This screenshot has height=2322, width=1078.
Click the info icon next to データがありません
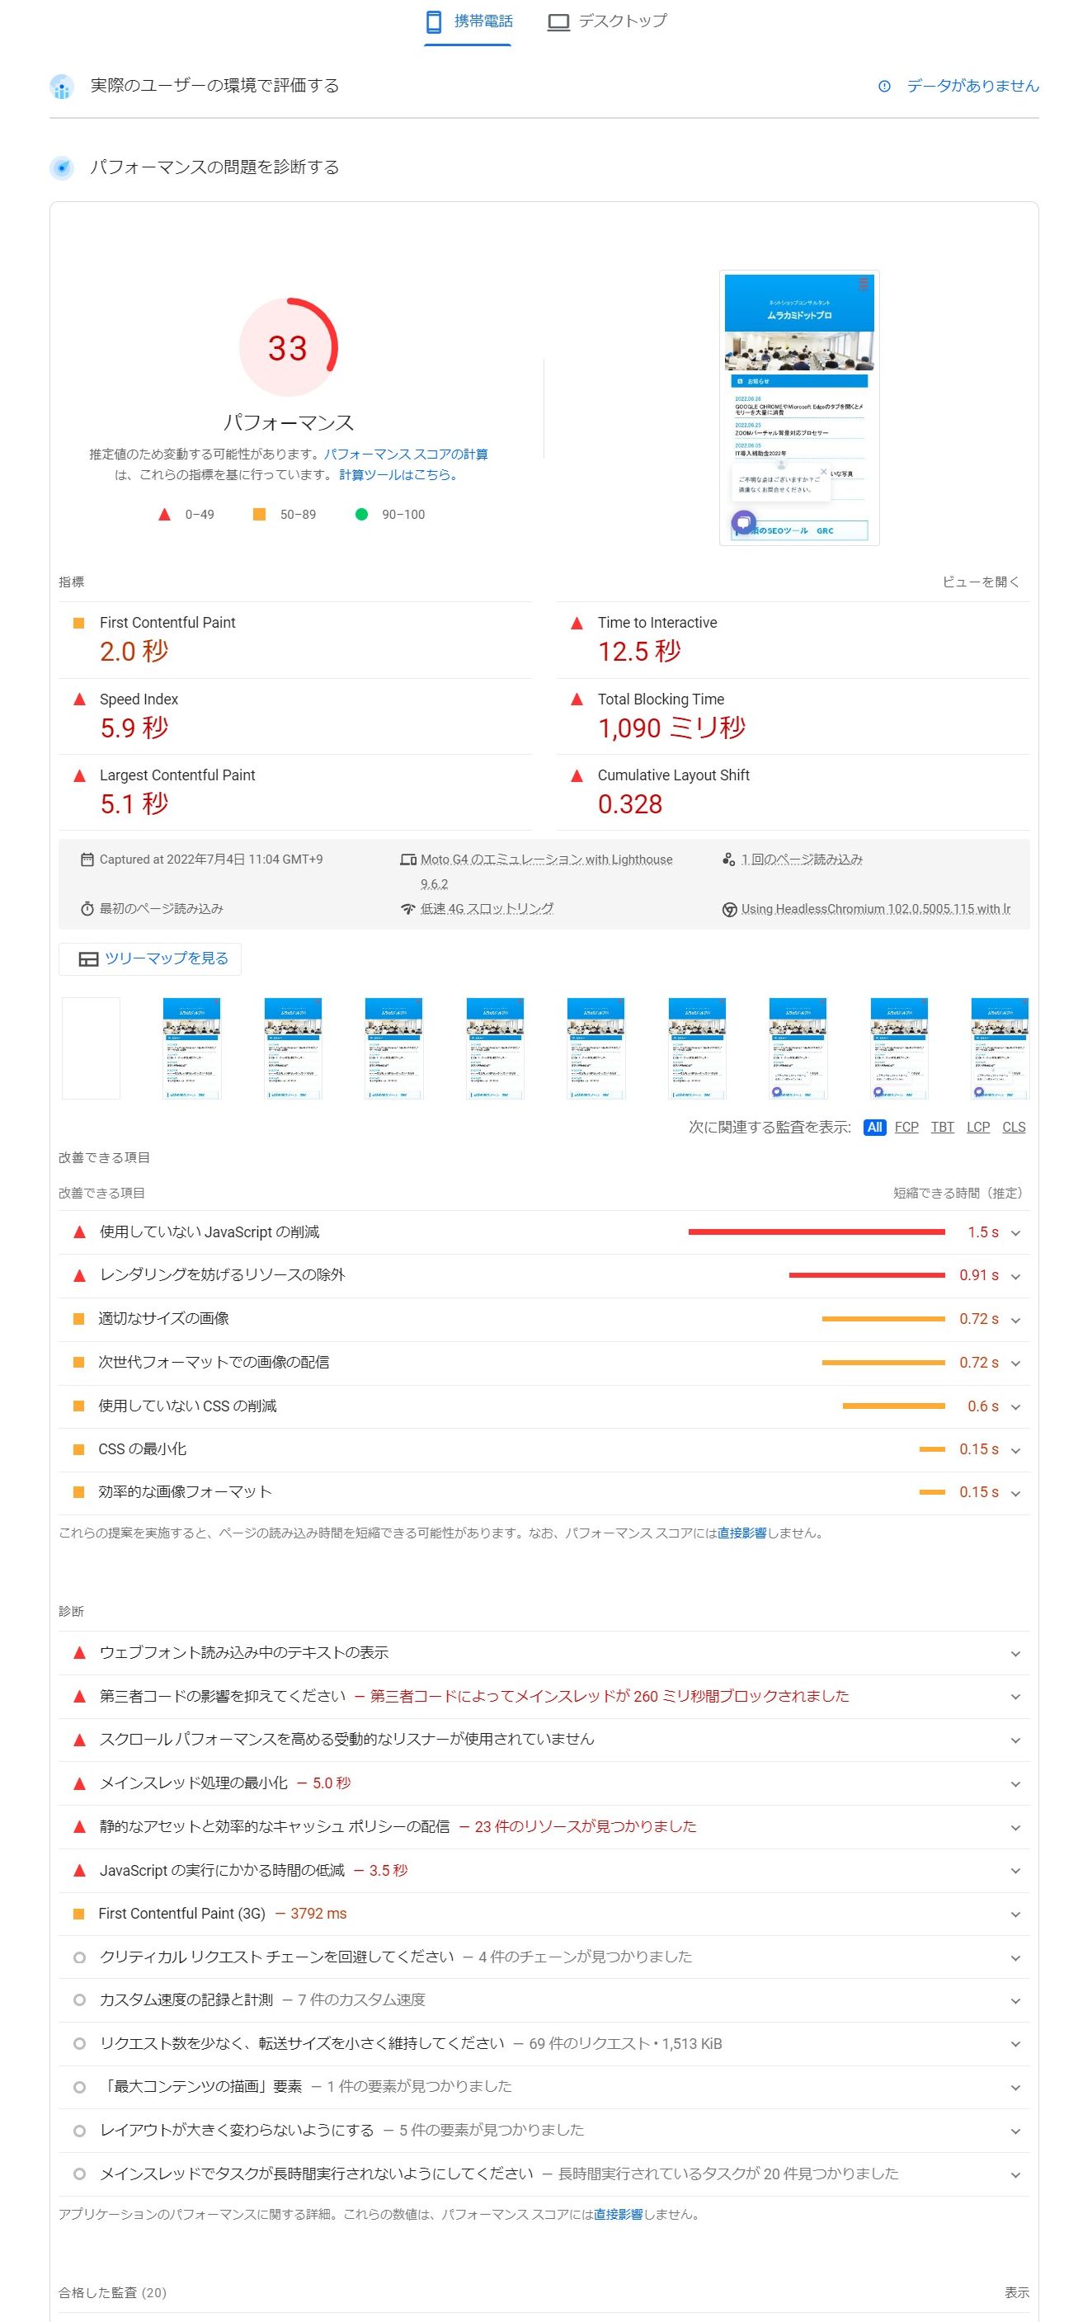883,87
